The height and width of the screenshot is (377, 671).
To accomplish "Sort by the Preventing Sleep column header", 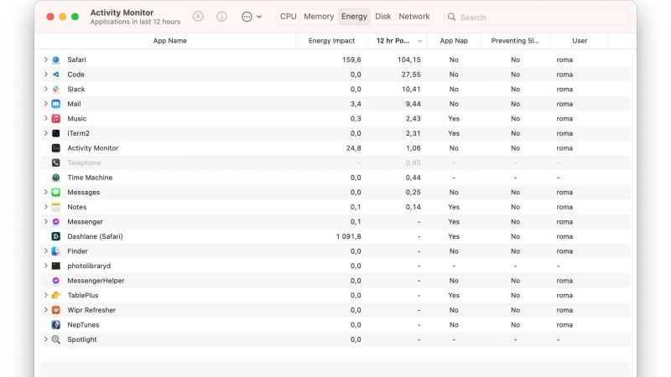I will coord(515,41).
